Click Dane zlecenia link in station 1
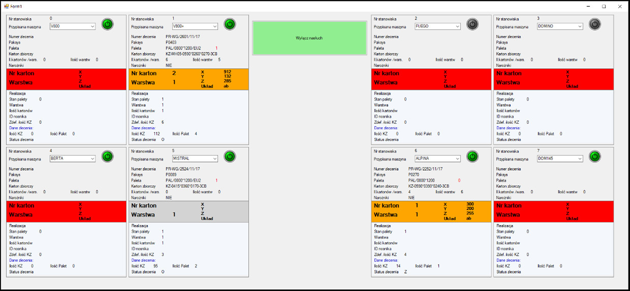Viewport: 630px width, 291px height. [143, 128]
